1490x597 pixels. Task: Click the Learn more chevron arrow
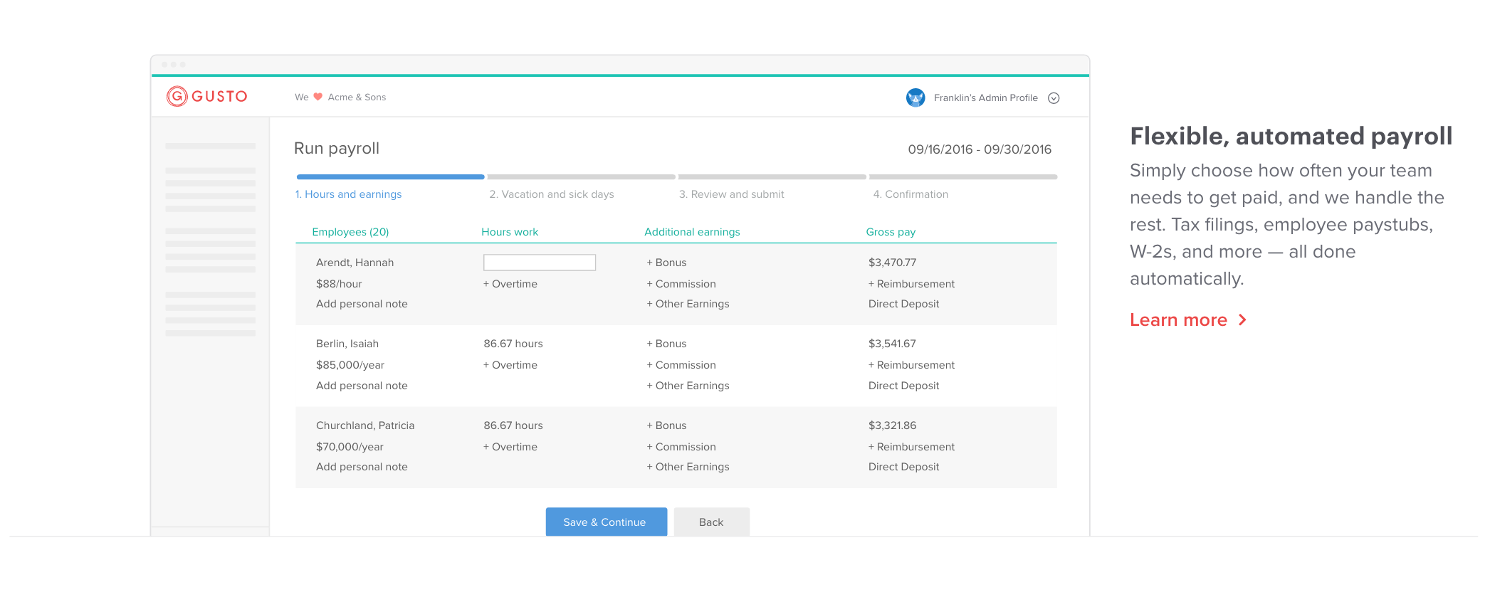pos(1242,320)
